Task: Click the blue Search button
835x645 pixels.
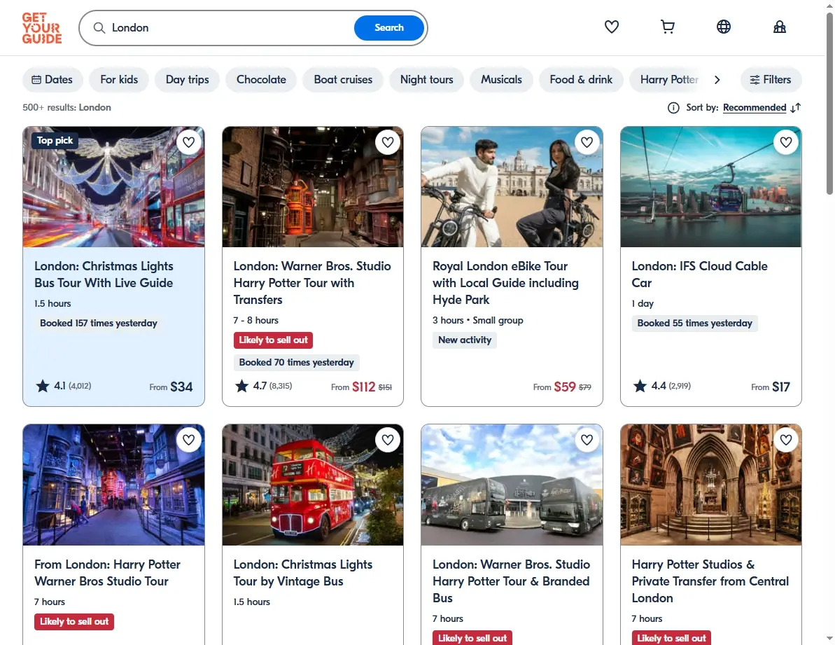Action: (388, 28)
